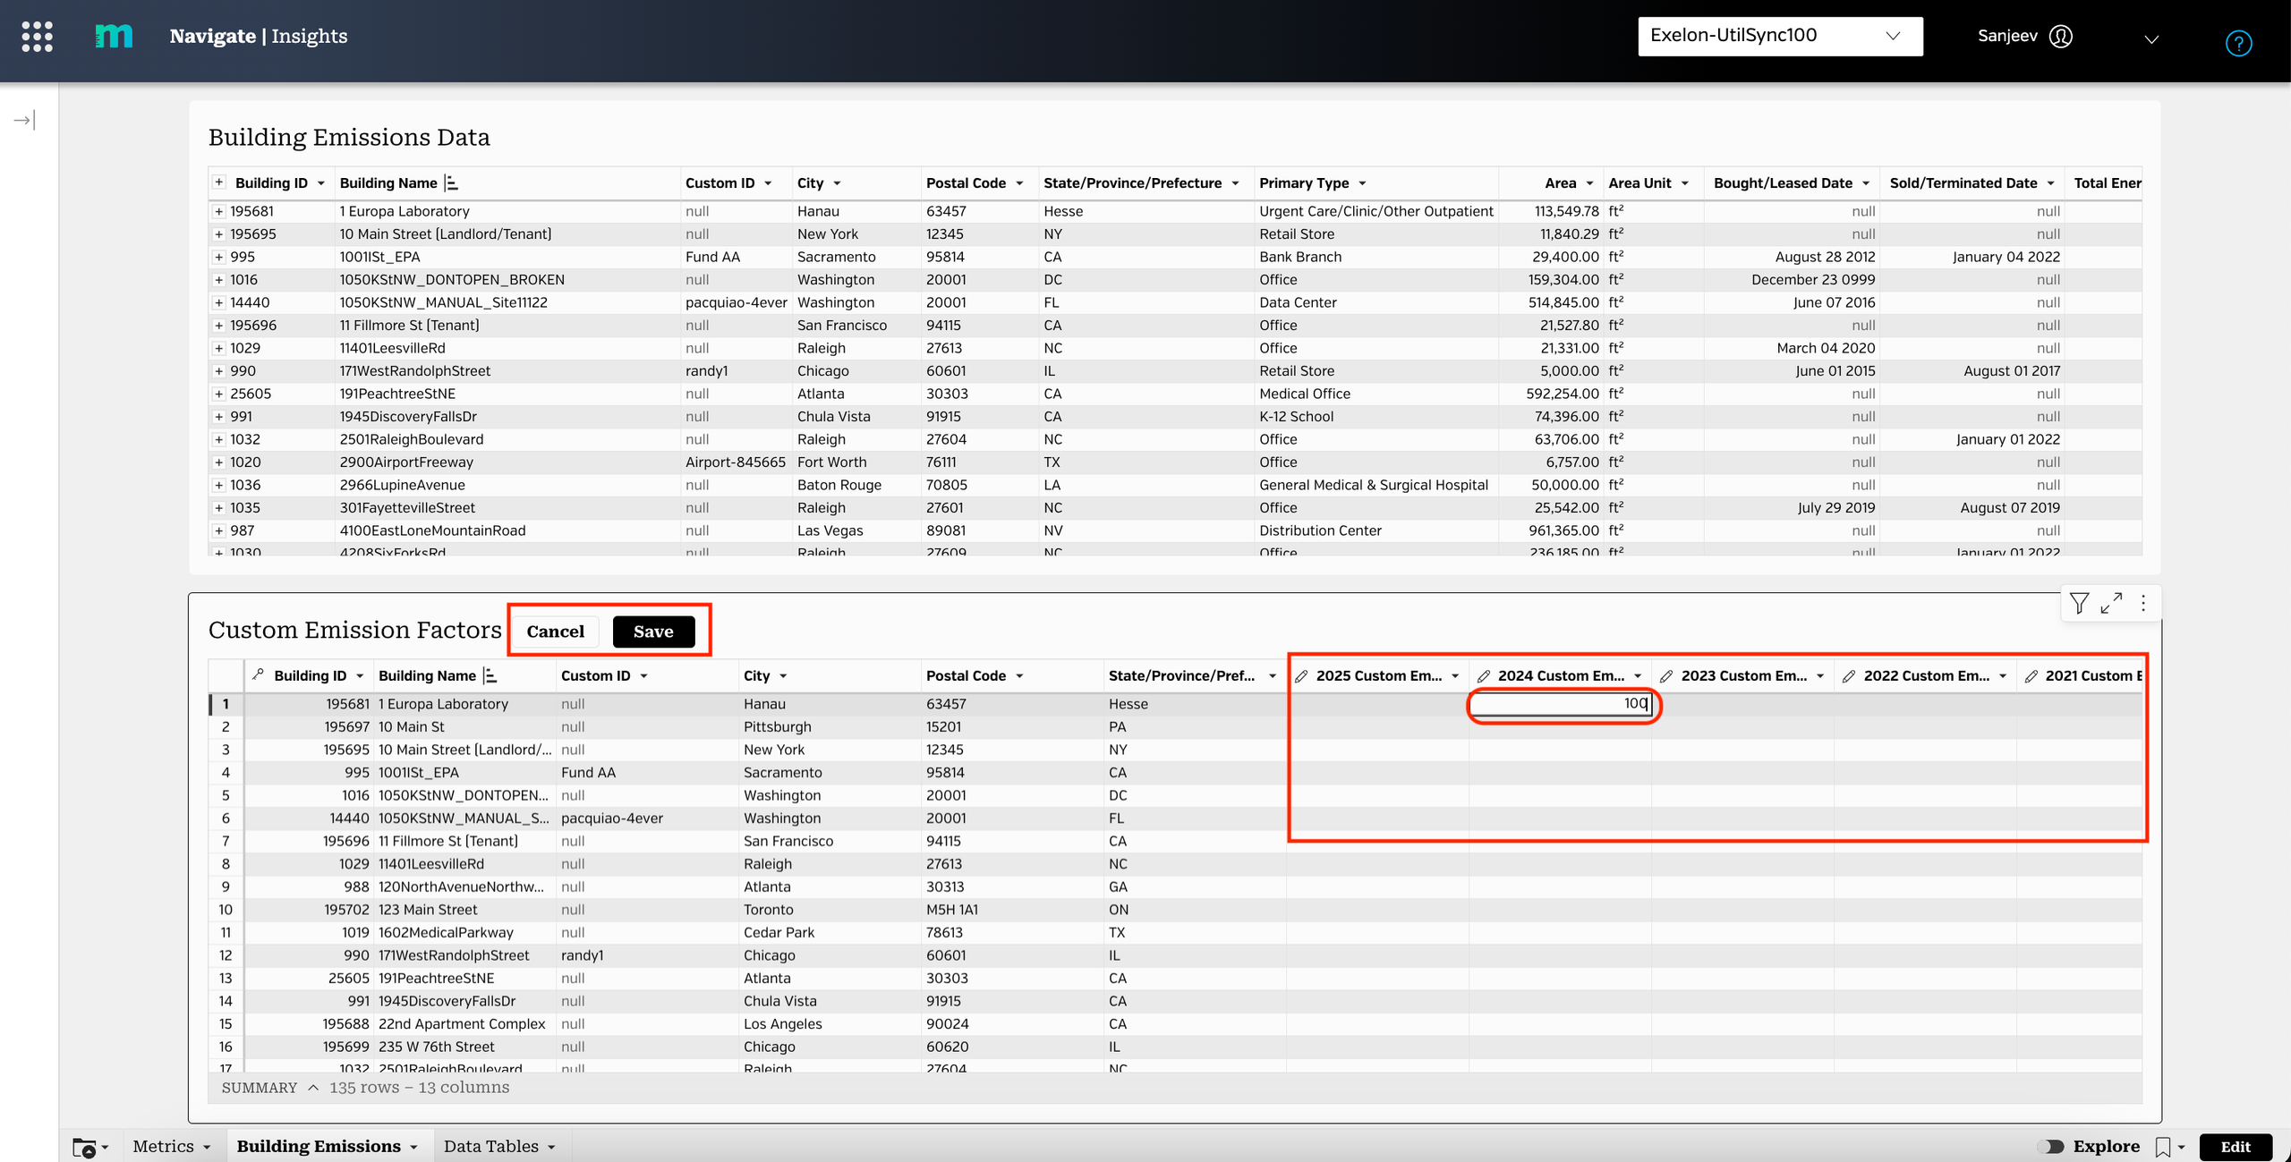Click the State/Province/Prefecture header in top table
The image size is (2291, 1162).
pyautogui.click(x=1132, y=183)
